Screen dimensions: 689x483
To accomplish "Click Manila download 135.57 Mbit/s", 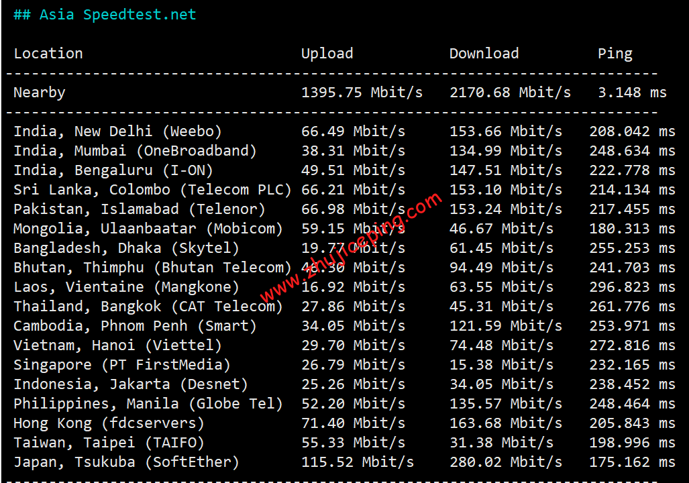I will click(x=506, y=404).
